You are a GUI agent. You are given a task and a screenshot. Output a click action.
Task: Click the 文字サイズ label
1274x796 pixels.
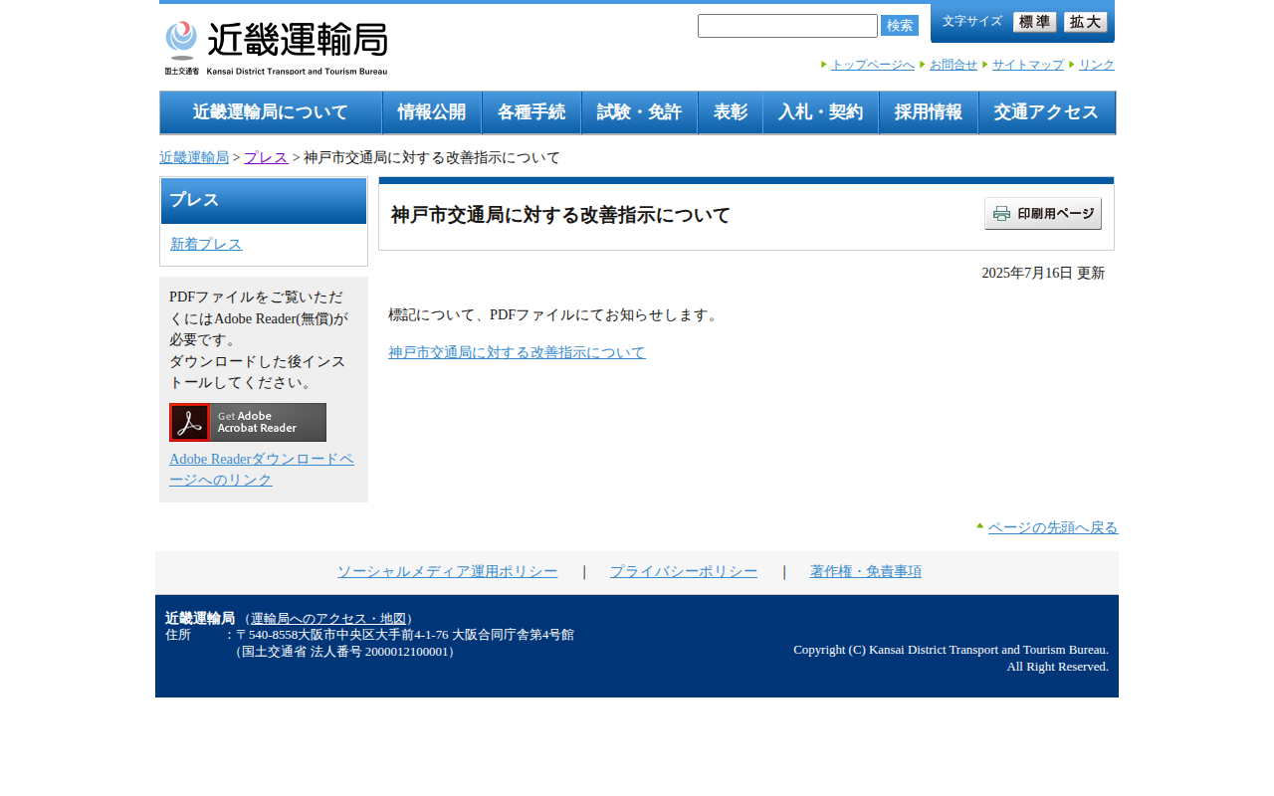coord(971,21)
